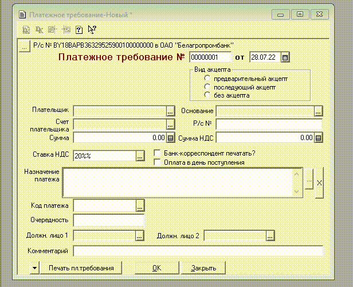Open the calendar next to date 28.07.22

click(285, 57)
